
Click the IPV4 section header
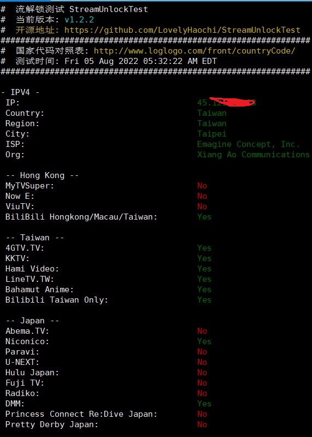20,92
